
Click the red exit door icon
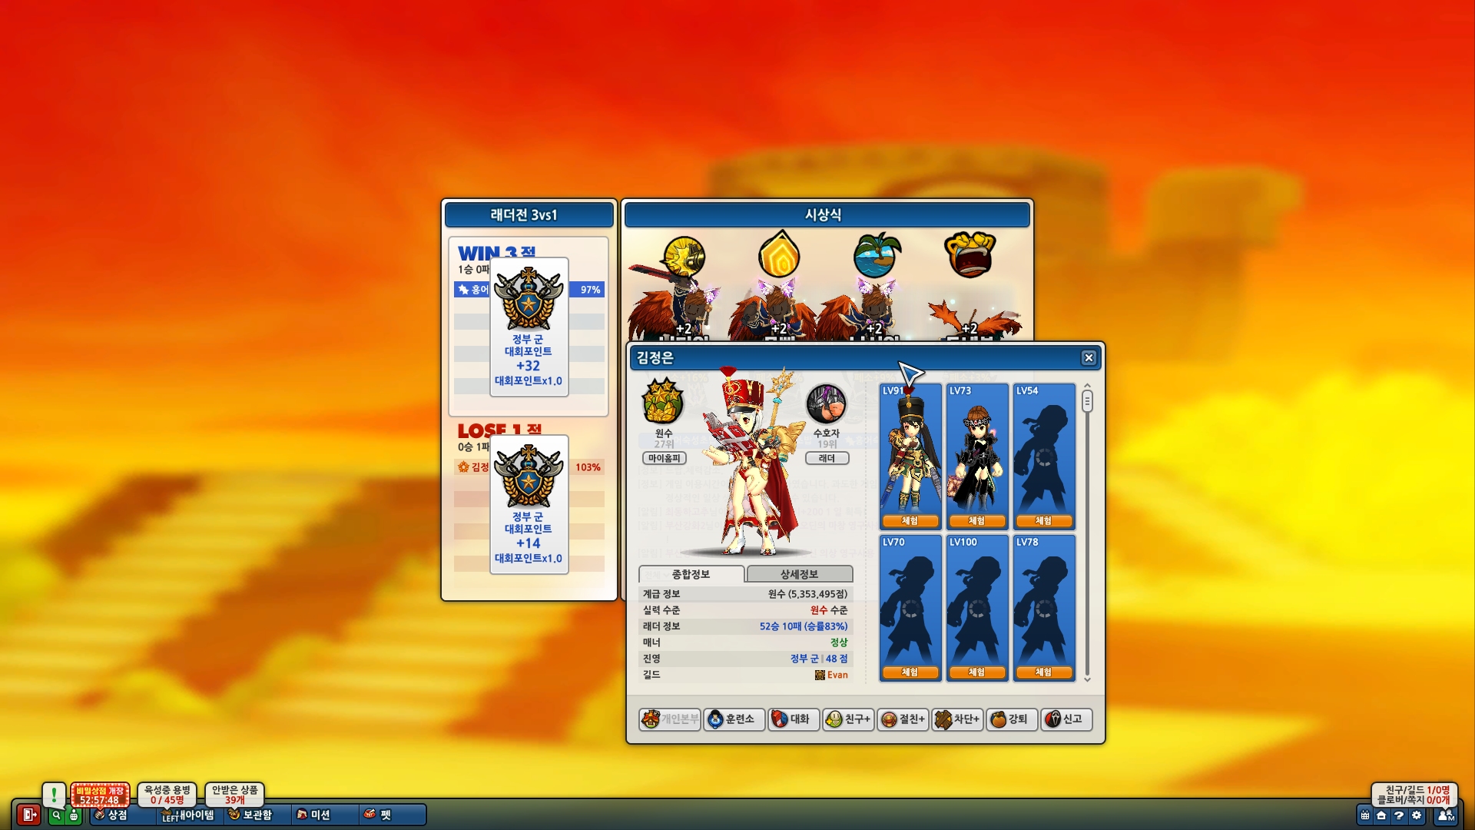pyautogui.click(x=28, y=815)
